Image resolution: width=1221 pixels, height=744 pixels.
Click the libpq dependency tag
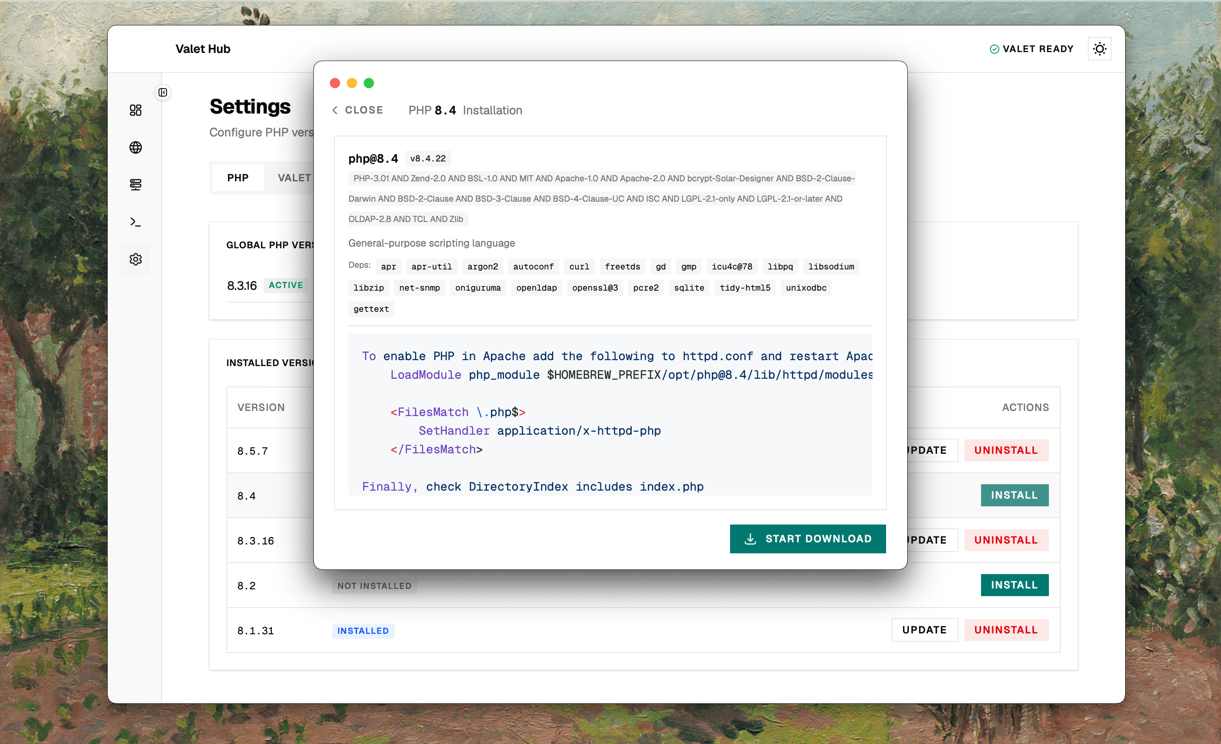tap(780, 267)
